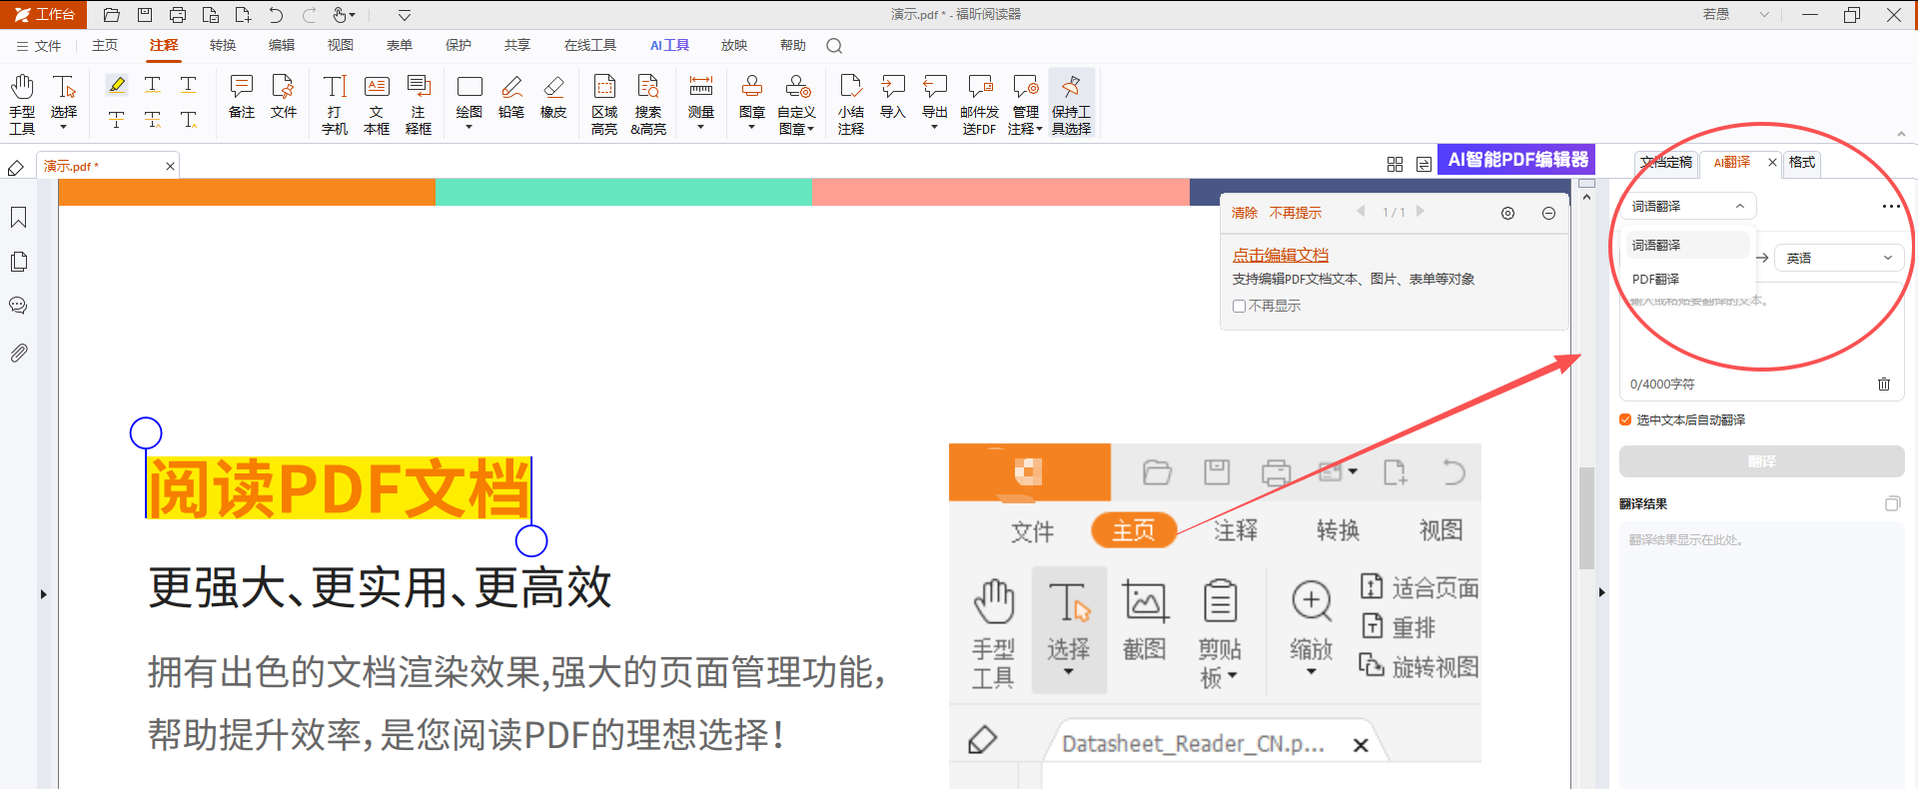1918x789 pixels.
Task: Click 邮件发送FDF button
Action: coord(979,103)
